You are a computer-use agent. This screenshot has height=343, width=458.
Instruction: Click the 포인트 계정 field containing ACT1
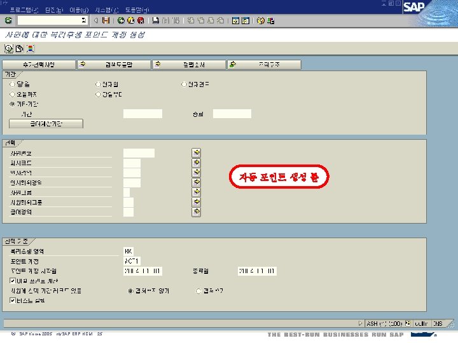tap(132, 261)
